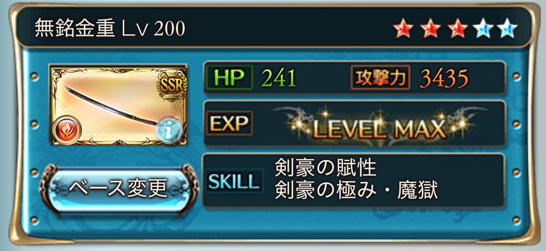This screenshot has width=546, height=251.
Task: Click the green HP label
Action: coord(229,77)
